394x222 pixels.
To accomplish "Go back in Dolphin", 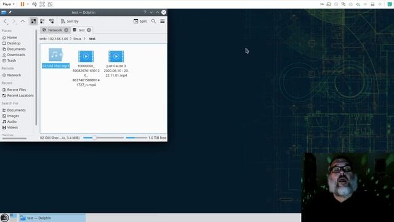I will pyautogui.click(x=6, y=22).
